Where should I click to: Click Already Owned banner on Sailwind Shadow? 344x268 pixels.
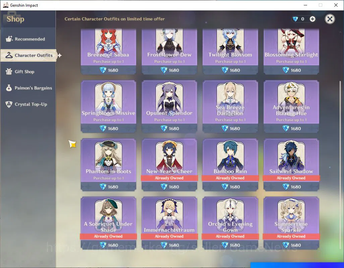pyautogui.click(x=291, y=178)
